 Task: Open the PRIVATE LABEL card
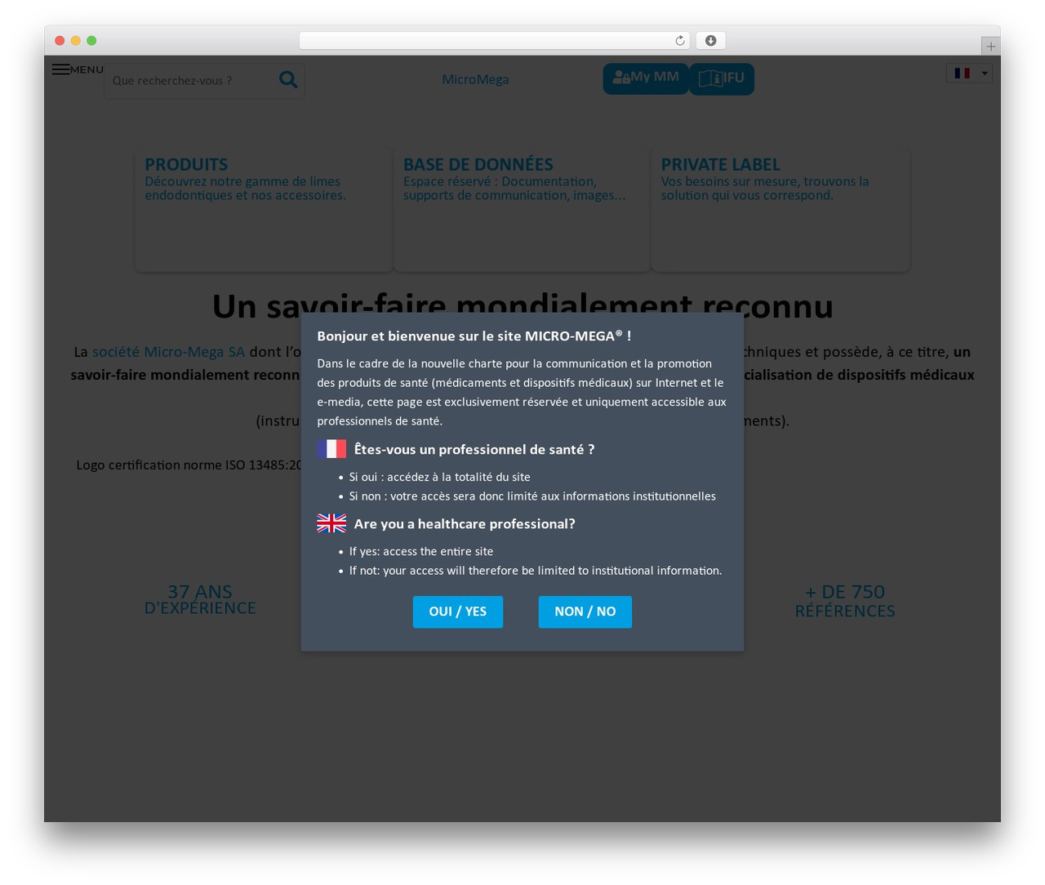[780, 210]
